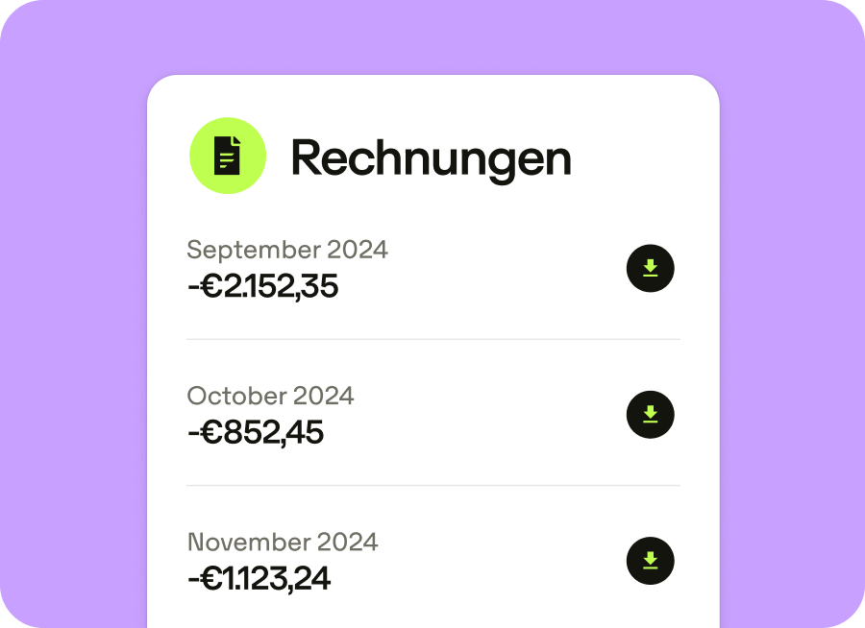Click the black page glyph inside the green circle
Screen dimensions: 865x628
(x=228, y=156)
